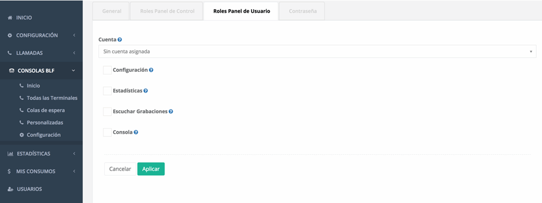Screen dimensions: 542x203
Task: Click the home icon beside INICIO
Action: coord(10,18)
